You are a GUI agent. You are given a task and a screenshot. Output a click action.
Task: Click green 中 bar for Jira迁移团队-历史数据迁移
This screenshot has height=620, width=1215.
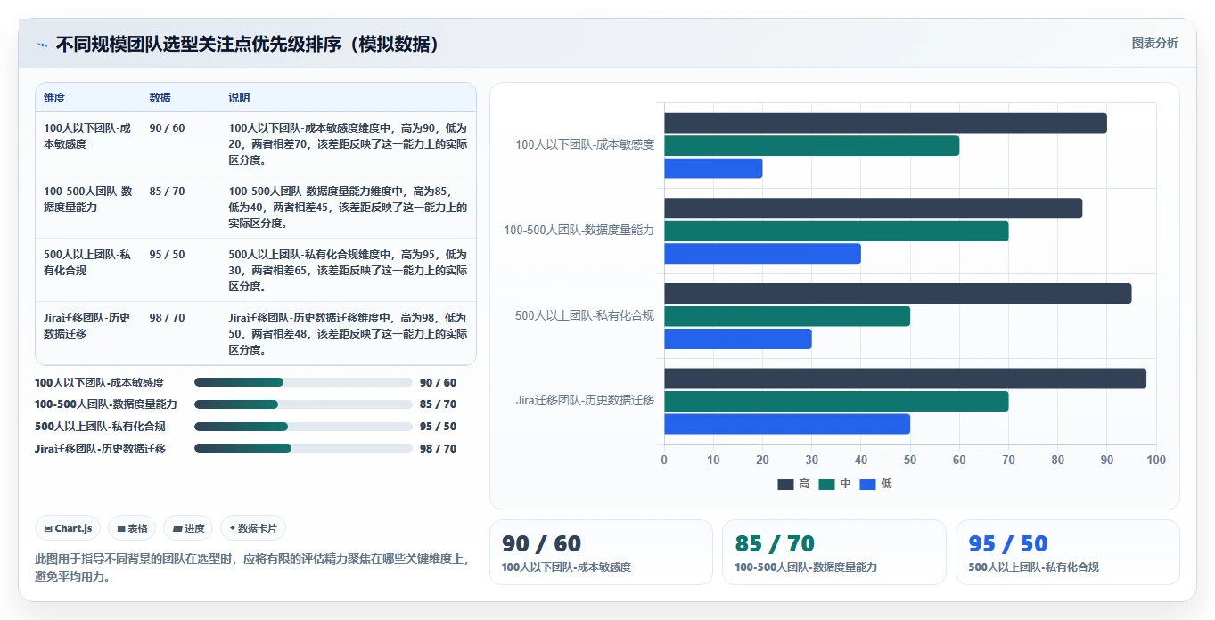tap(836, 402)
